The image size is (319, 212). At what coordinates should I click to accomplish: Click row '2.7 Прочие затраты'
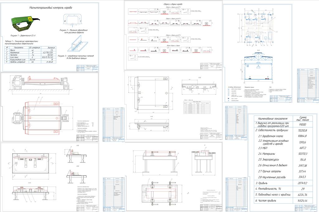[x=270, y=171]
